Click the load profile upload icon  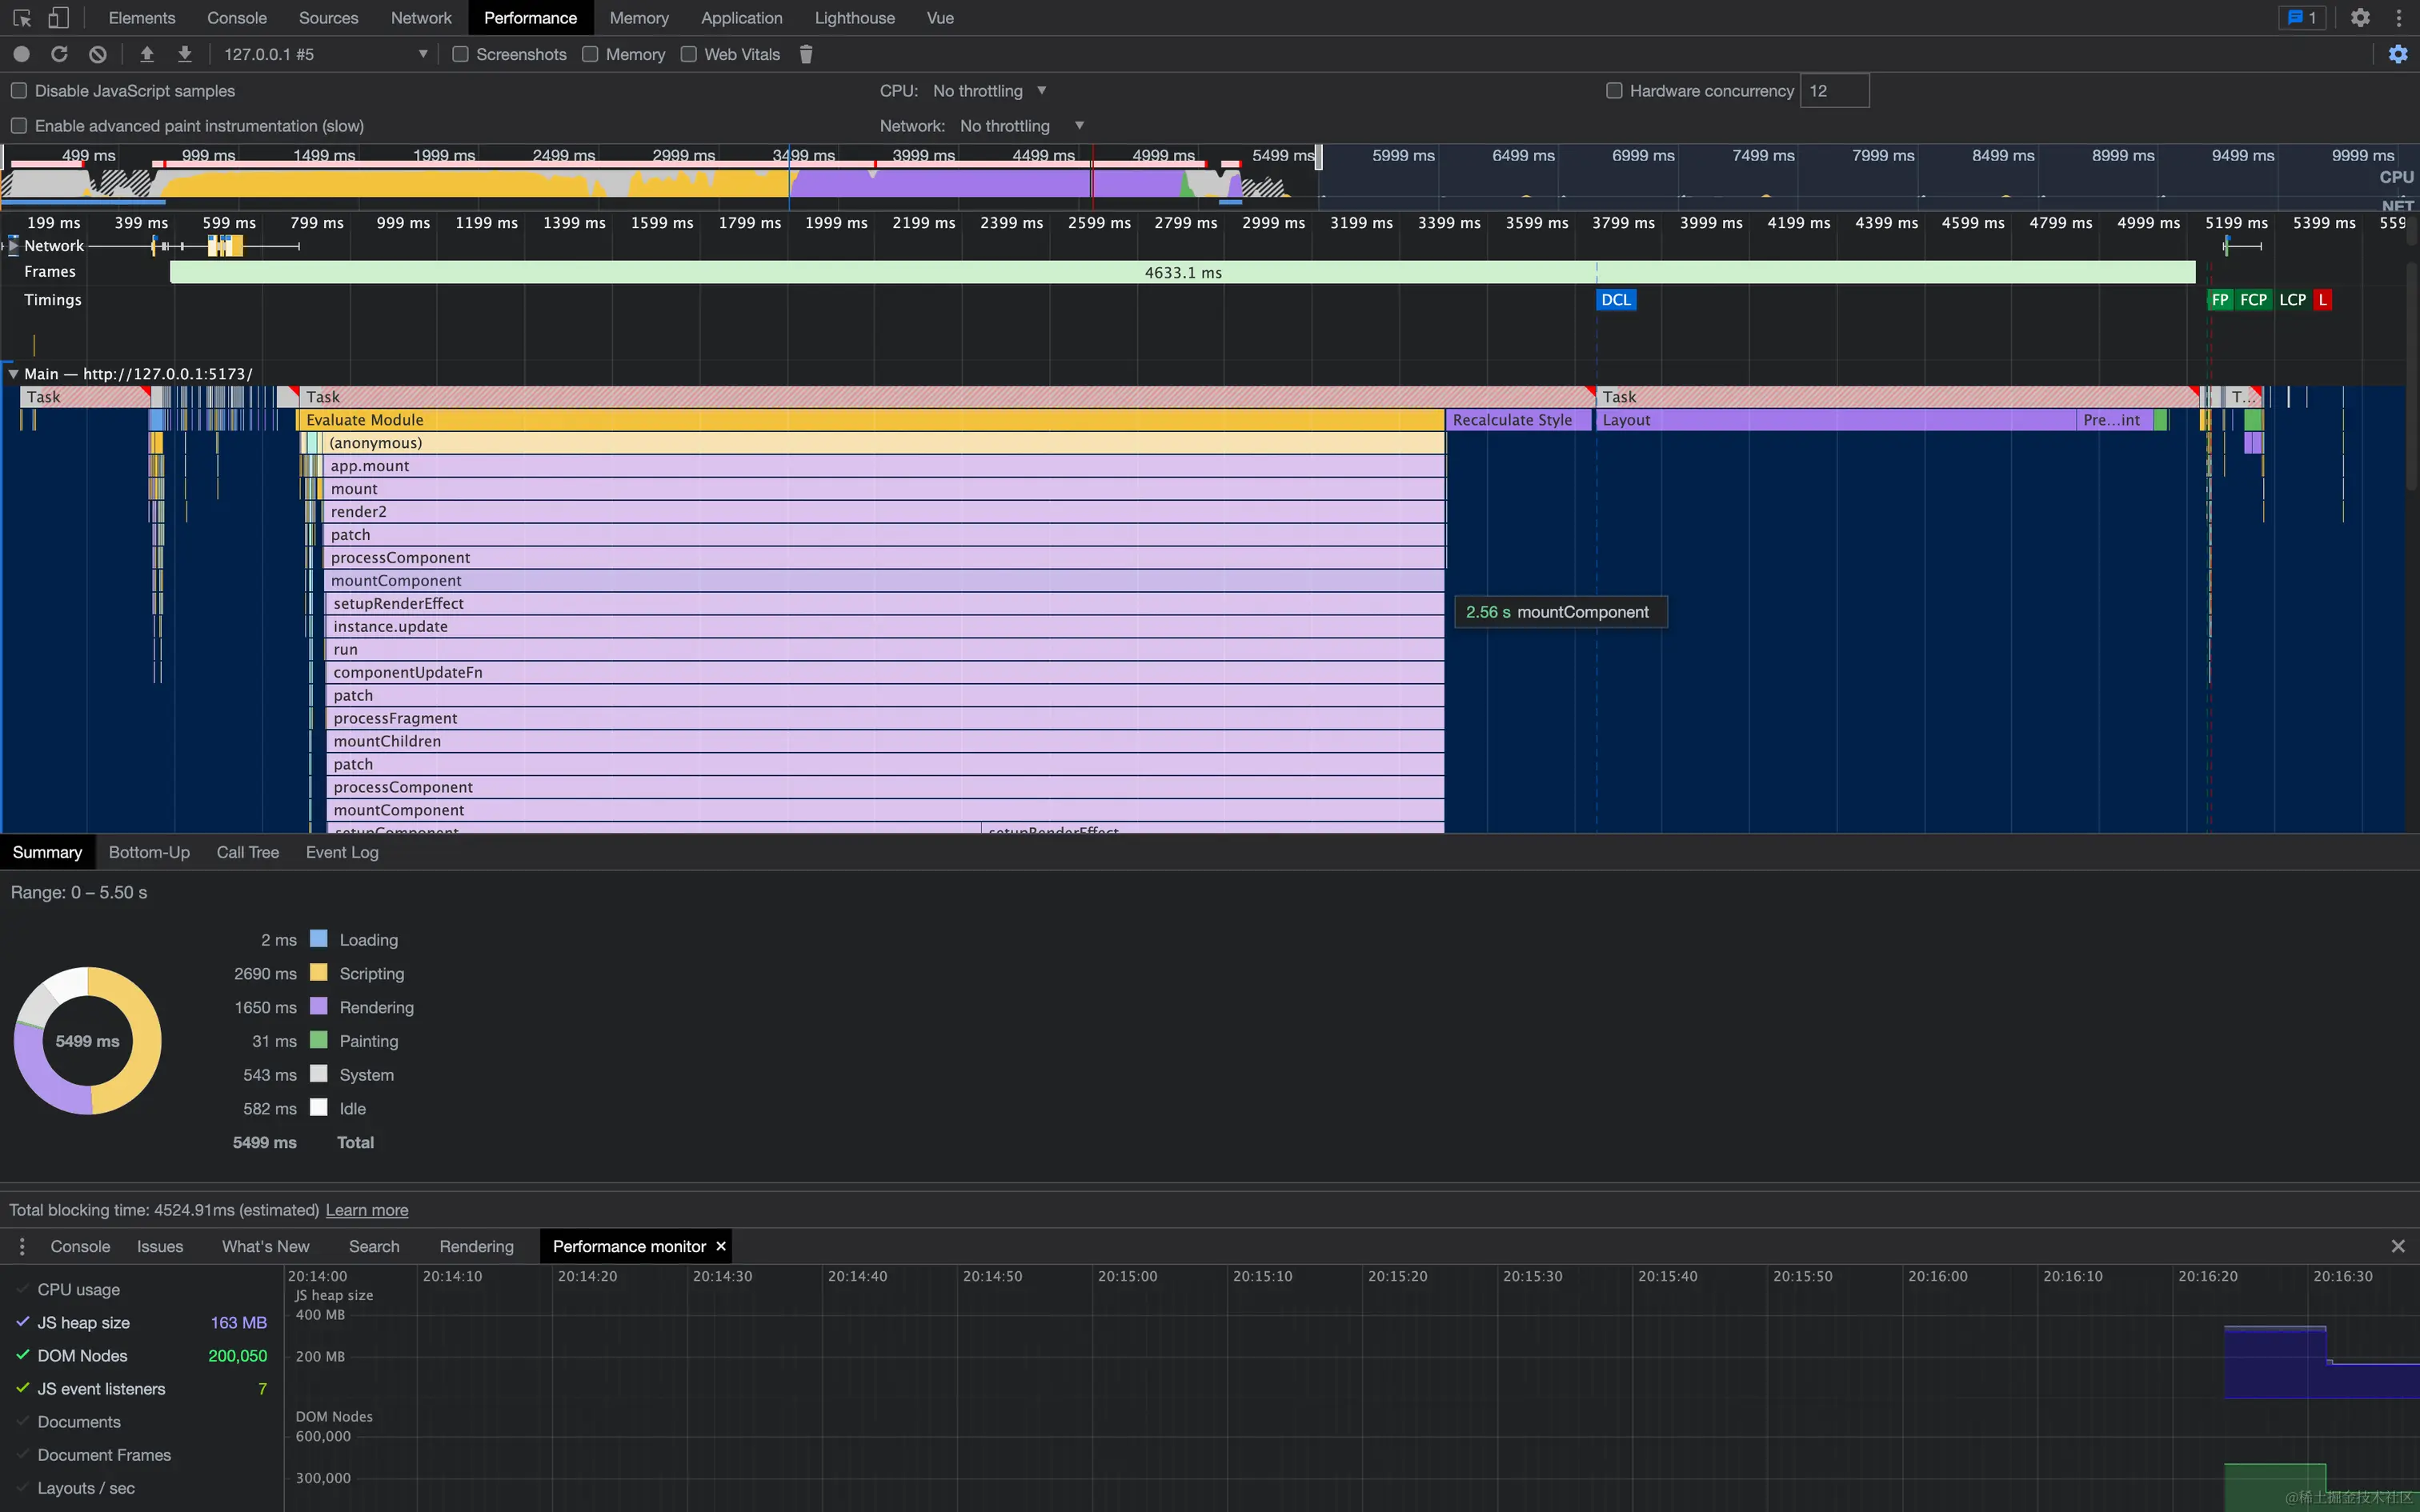coord(147,54)
